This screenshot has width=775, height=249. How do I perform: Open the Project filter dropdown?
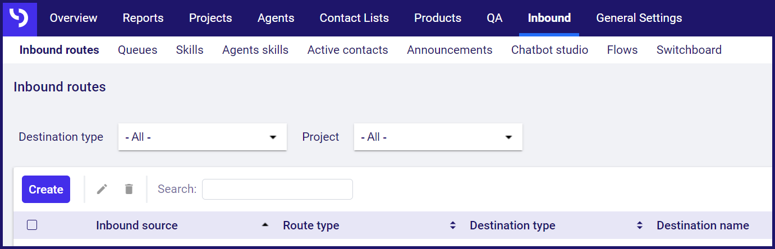(438, 137)
